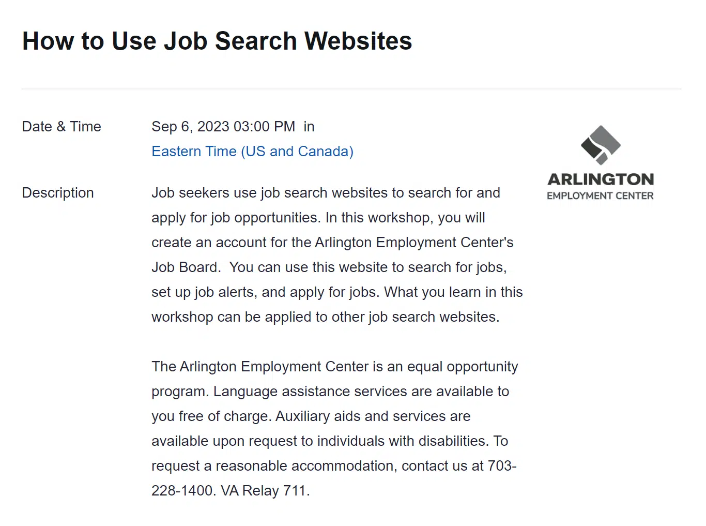
Task: Click the "Auxiliary aids and services are" line
Action: pos(311,416)
